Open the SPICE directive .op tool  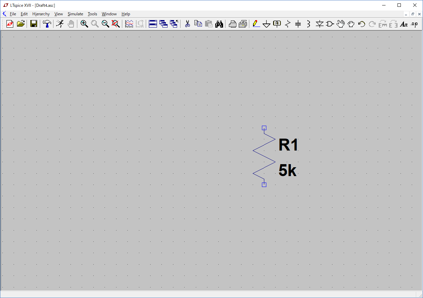coord(414,24)
